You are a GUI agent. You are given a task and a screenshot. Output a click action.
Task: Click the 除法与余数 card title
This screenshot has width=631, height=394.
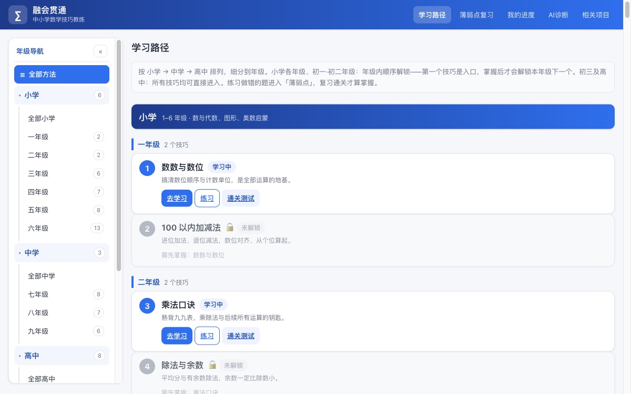coord(182,365)
